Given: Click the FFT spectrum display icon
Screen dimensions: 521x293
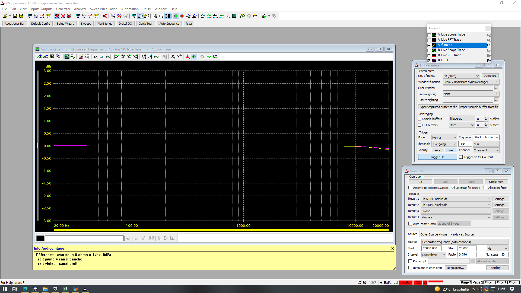Looking at the screenshot, I should 215,16.
